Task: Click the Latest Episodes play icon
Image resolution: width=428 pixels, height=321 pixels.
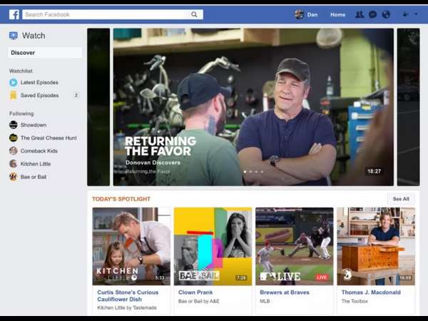Action: [14, 83]
